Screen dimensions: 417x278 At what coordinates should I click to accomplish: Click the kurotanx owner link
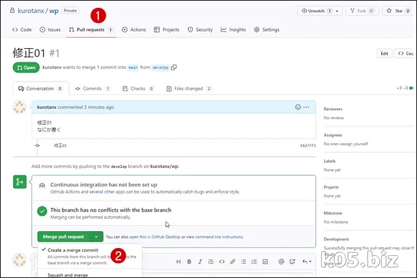[x=31, y=11]
